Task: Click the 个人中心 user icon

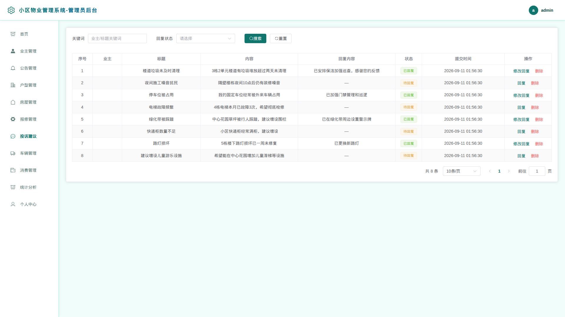Action: click(13, 204)
